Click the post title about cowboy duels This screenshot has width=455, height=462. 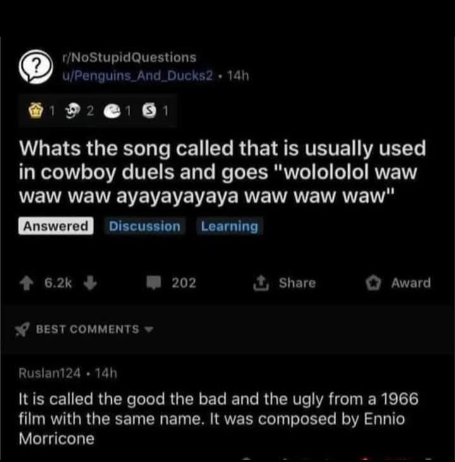point(221,172)
